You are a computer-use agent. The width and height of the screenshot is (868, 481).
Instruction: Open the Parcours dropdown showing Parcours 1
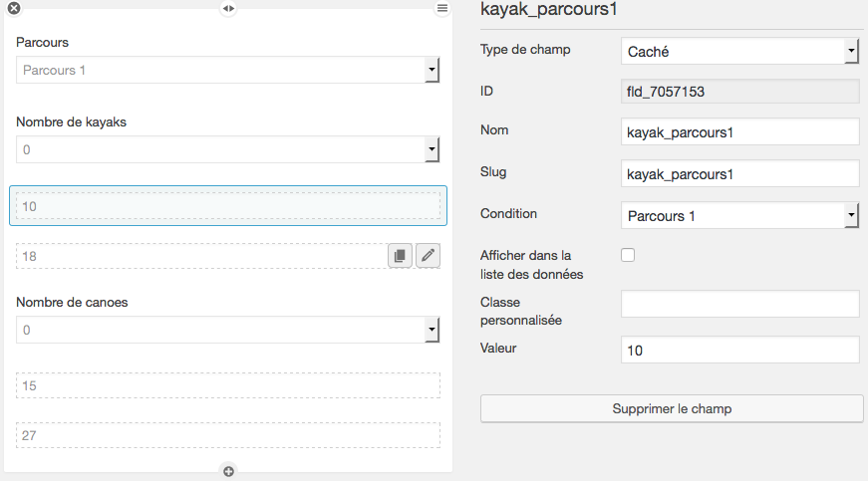point(227,71)
